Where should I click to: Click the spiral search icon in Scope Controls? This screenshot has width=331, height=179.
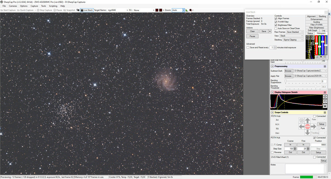point(302,120)
